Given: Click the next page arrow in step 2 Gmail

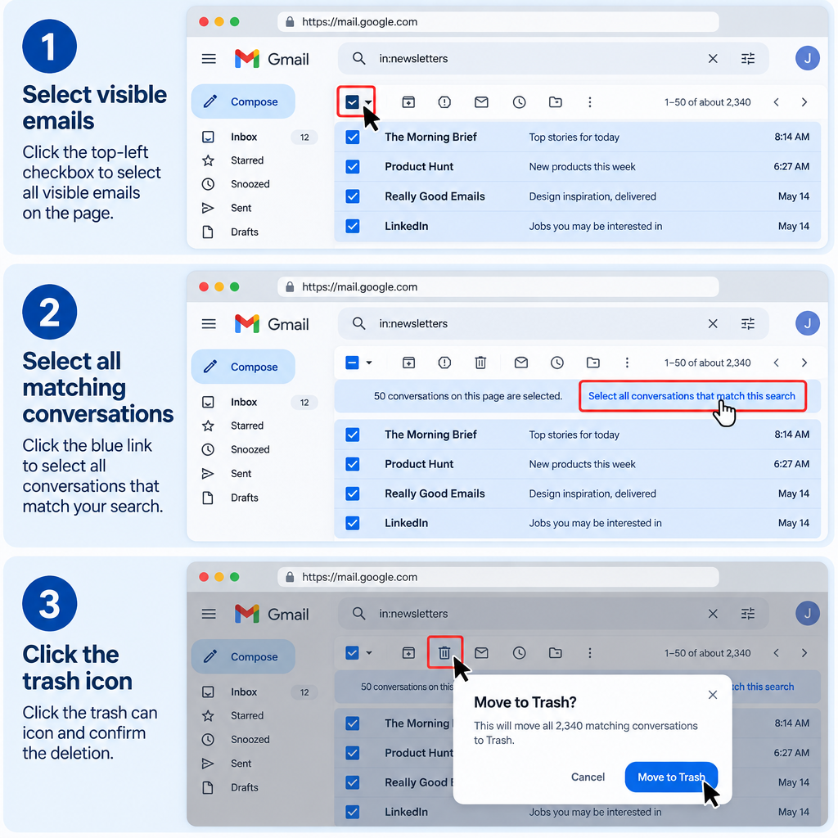Looking at the screenshot, I should point(804,363).
